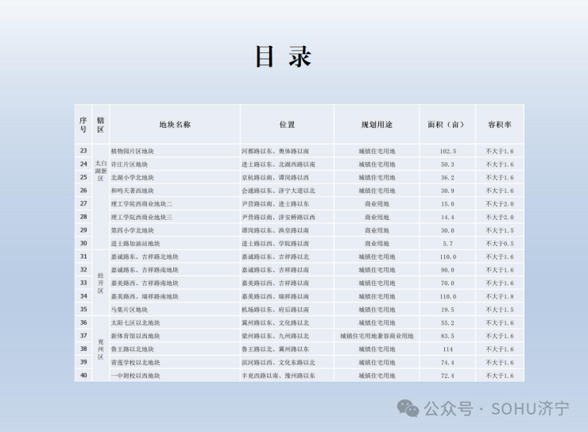Select the 辖区 column header
Image resolution: width=588 pixels, height=432 pixels.
point(100,125)
